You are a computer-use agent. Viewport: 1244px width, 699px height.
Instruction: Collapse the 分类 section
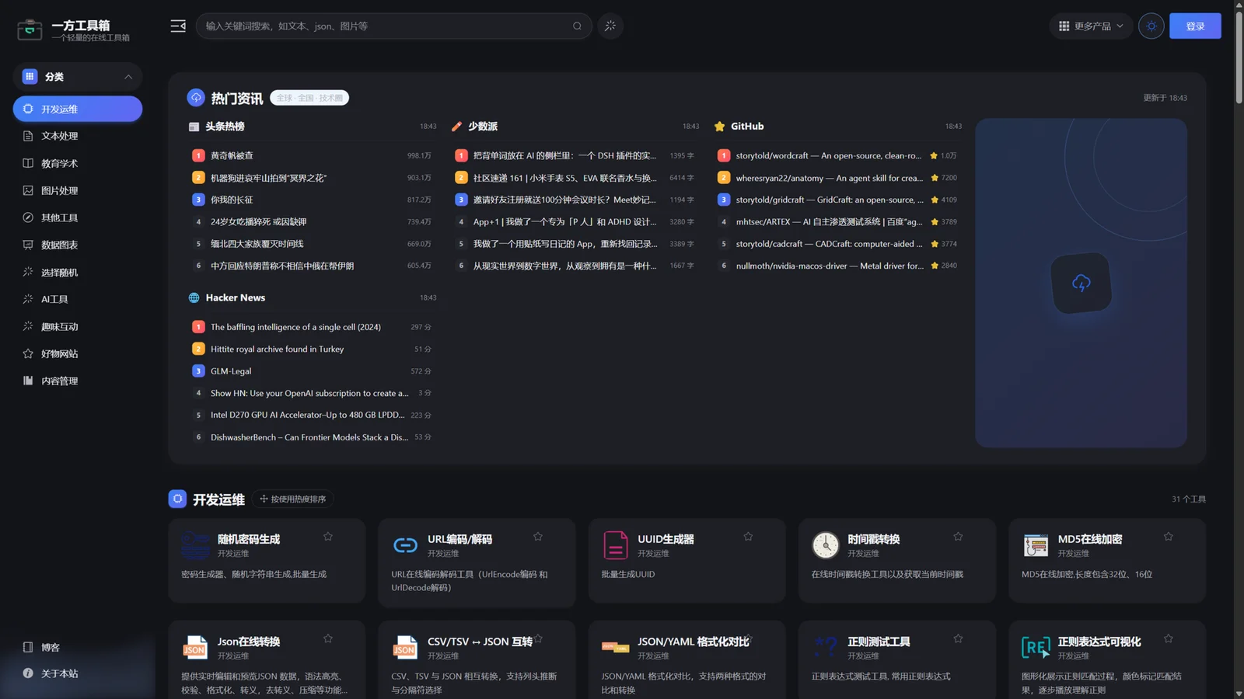click(128, 76)
